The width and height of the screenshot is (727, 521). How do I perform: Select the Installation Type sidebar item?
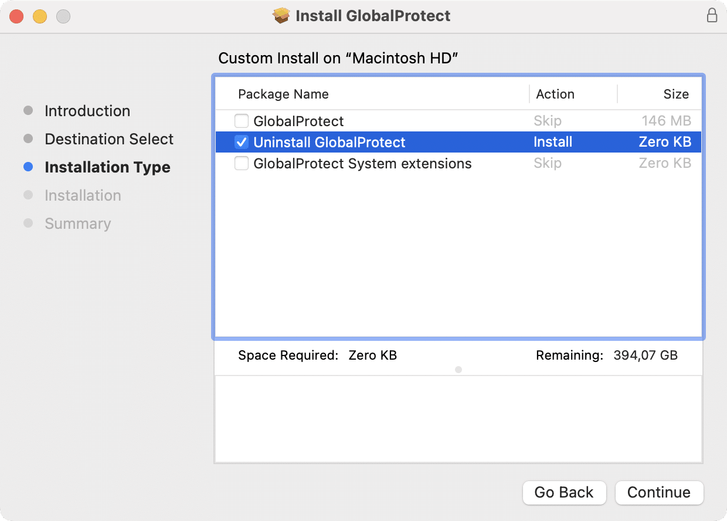(107, 167)
